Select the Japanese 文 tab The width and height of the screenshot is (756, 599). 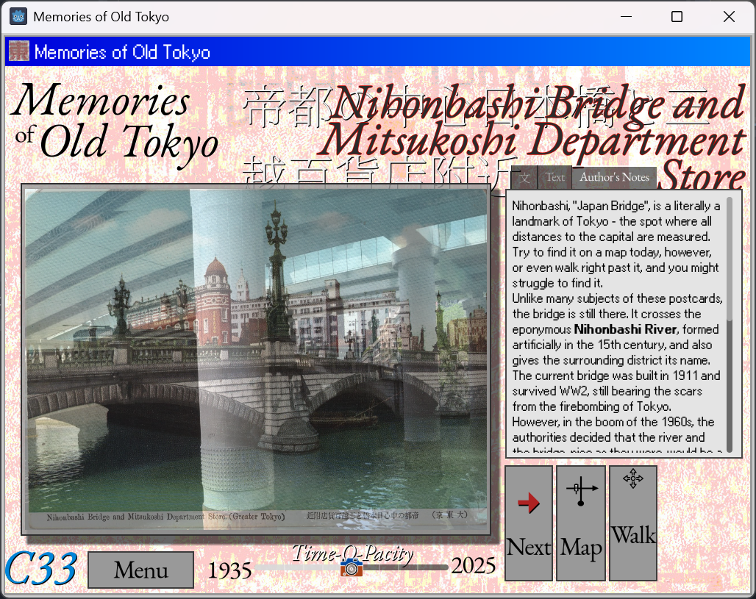coord(524,179)
